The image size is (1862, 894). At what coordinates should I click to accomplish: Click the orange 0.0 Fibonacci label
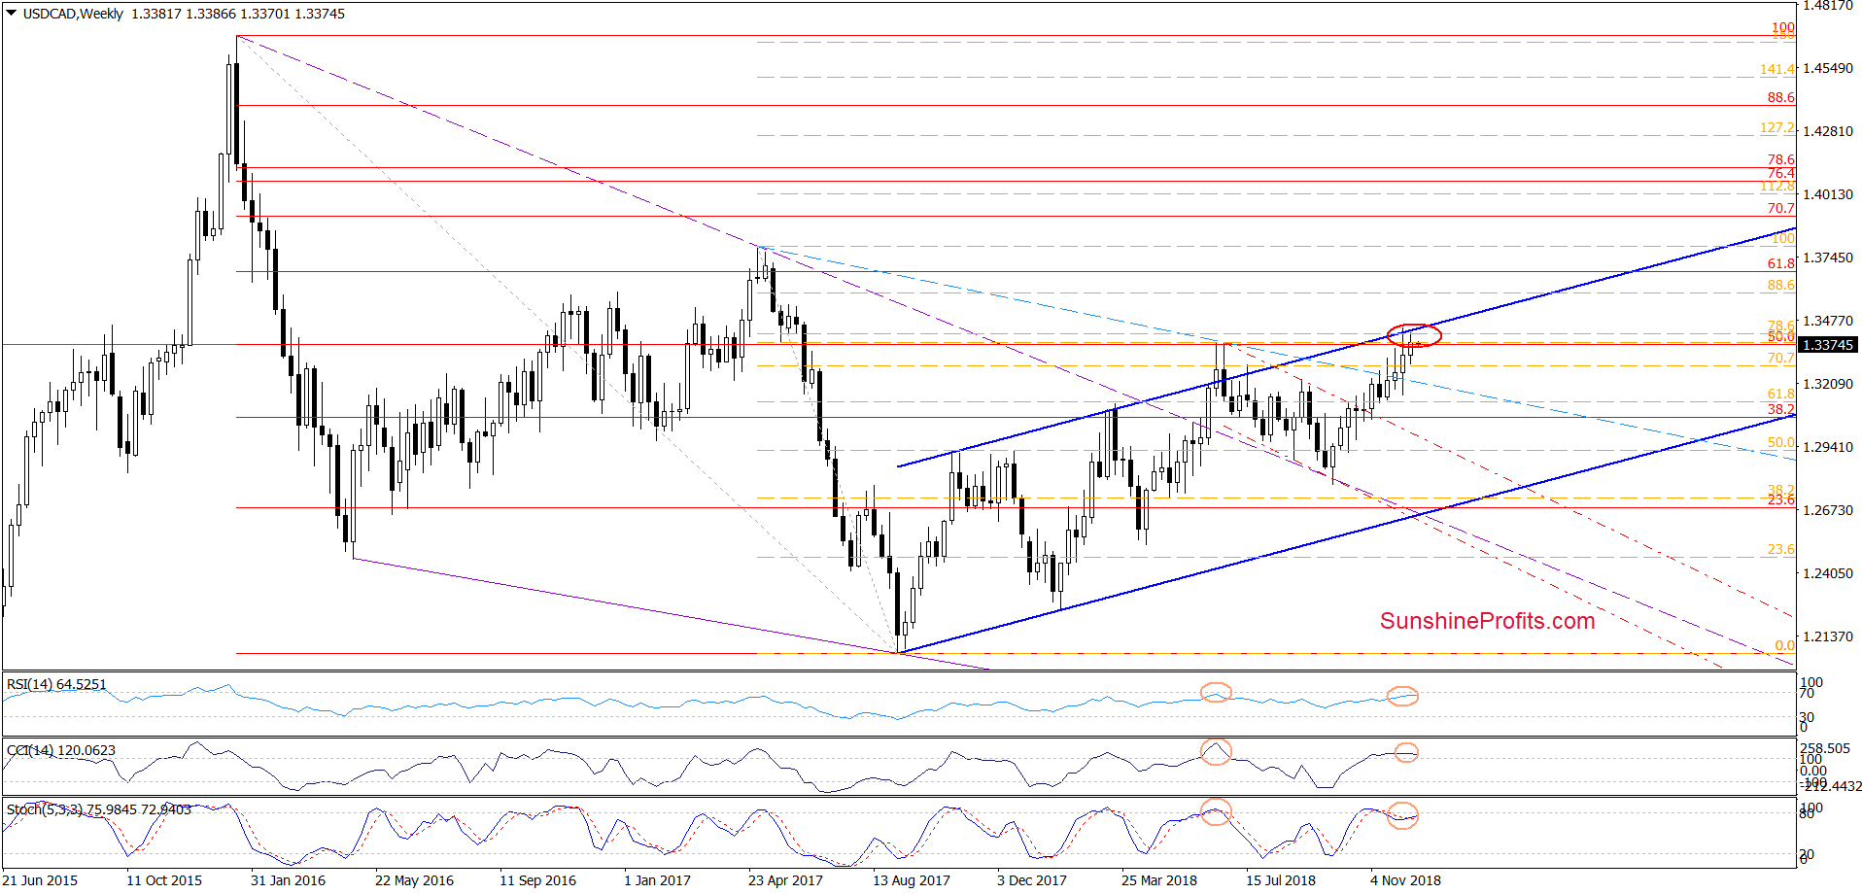coord(1785,645)
